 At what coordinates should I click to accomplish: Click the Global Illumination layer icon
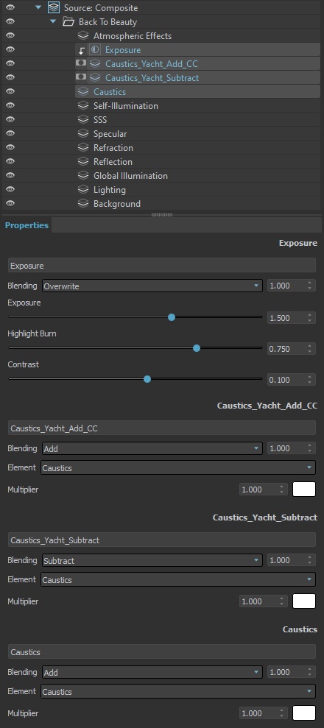point(83,175)
